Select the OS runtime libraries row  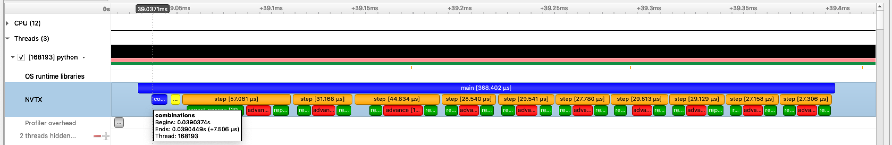54,76
